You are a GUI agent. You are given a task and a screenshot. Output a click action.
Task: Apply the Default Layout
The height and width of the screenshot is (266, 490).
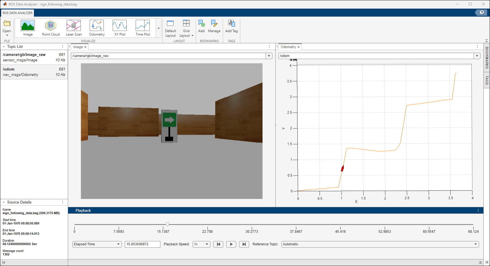(170, 28)
